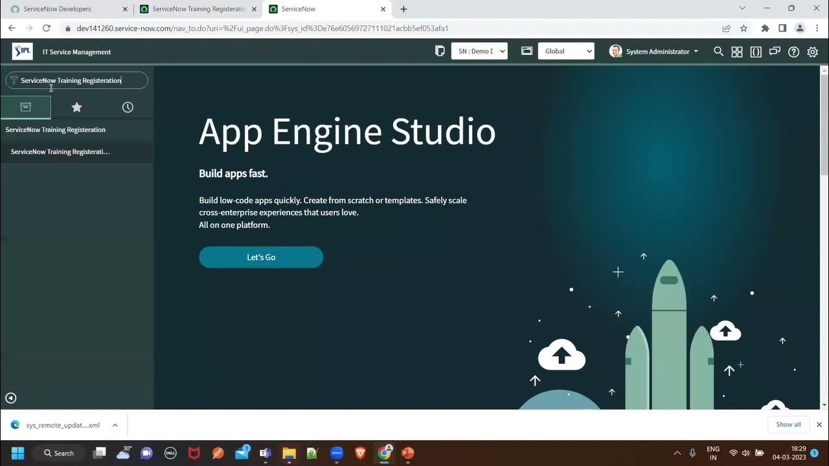
Task: Expand options for sys_remote_update xml download
Action: [115, 425]
